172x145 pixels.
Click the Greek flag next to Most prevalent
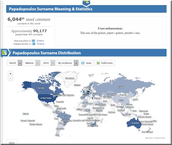[x=34, y=41]
